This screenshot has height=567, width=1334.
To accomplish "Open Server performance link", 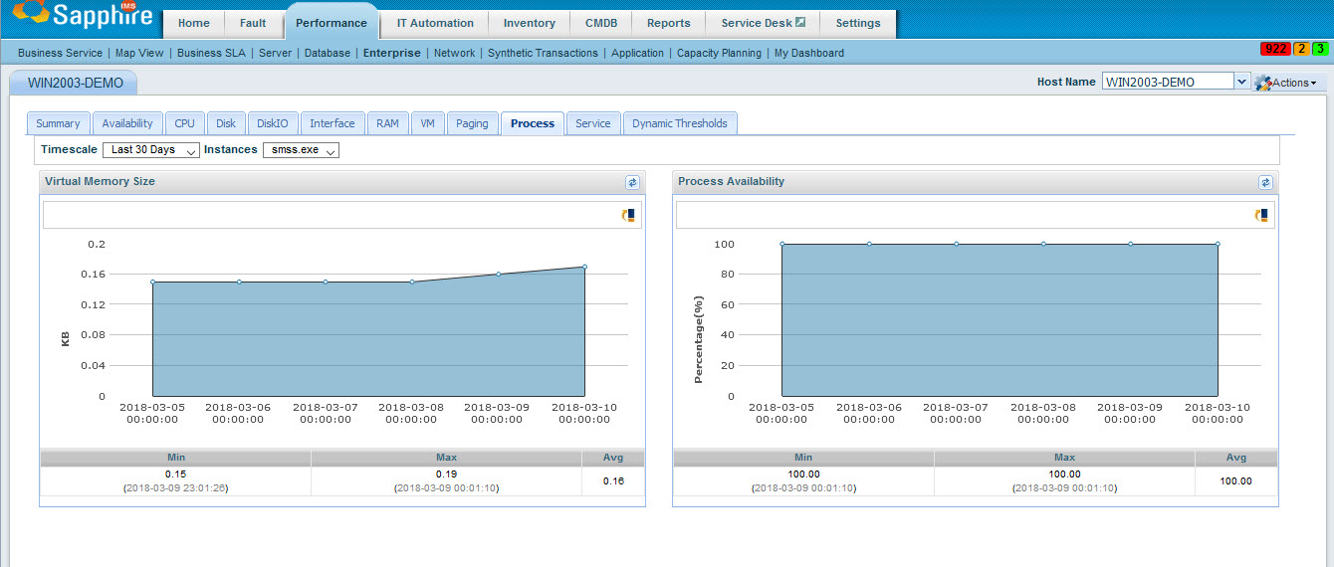I will pyautogui.click(x=275, y=53).
